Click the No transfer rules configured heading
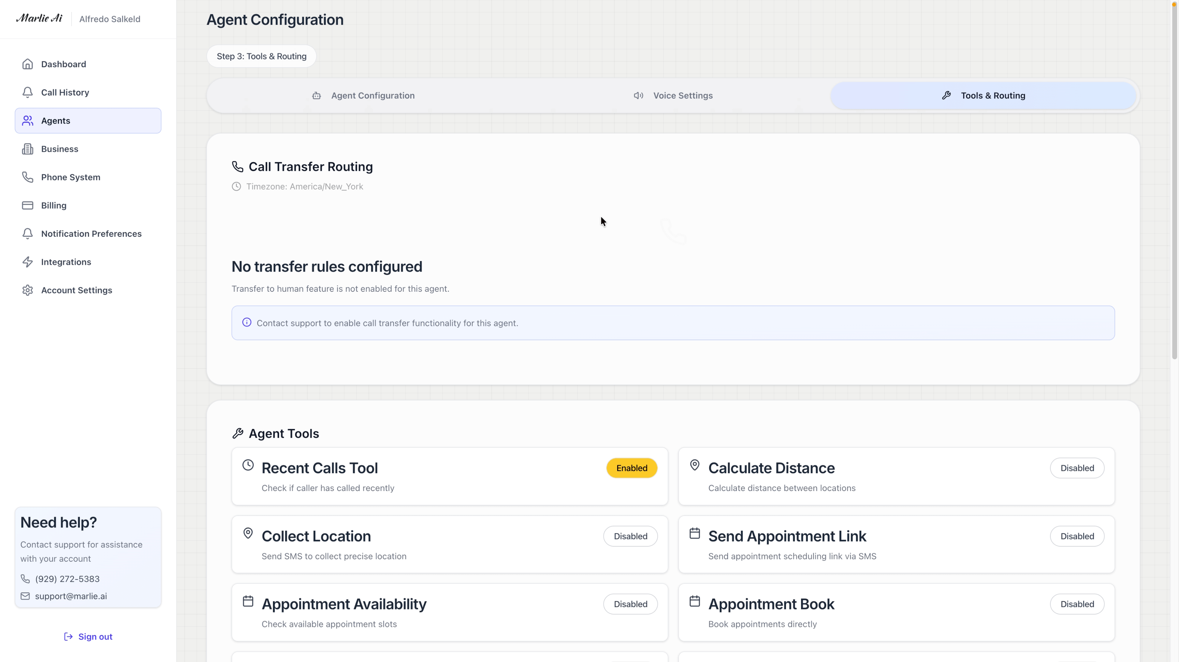 (x=327, y=267)
